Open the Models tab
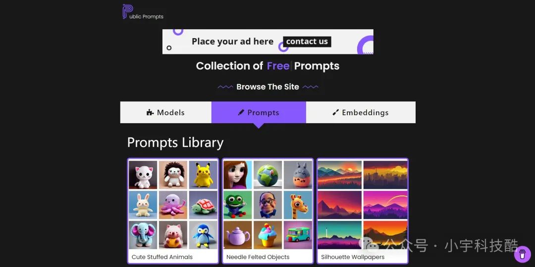This screenshot has width=535, height=267. (x=166, y=112)
